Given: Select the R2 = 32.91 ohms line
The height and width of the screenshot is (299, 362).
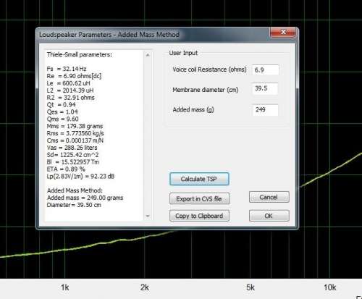Looking at the screenshot, I should pos(71,98).
